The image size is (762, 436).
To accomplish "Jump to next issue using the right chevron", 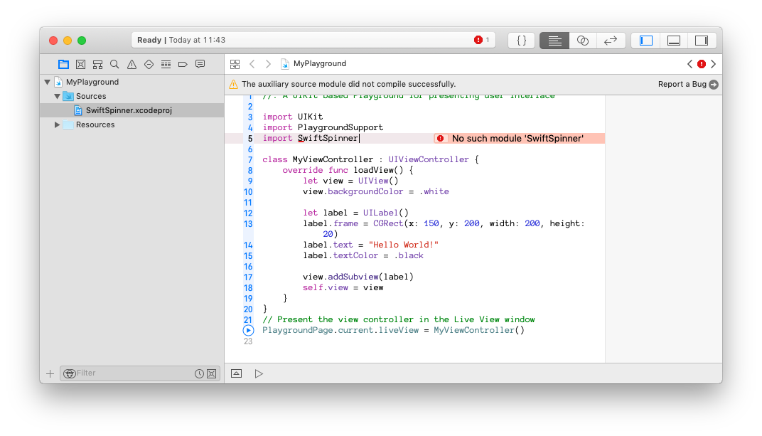I will tap(713, 63).
